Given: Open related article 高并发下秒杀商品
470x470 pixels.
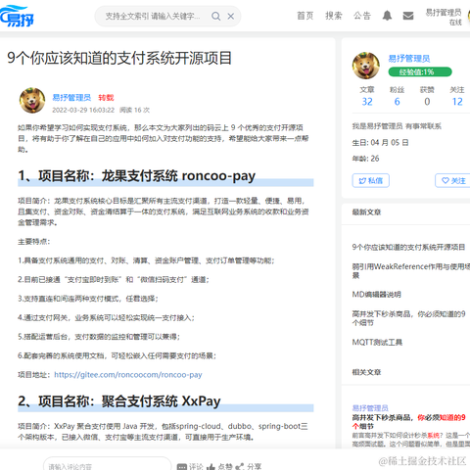Looking at the screenshot, I should (x=408, y=422).
